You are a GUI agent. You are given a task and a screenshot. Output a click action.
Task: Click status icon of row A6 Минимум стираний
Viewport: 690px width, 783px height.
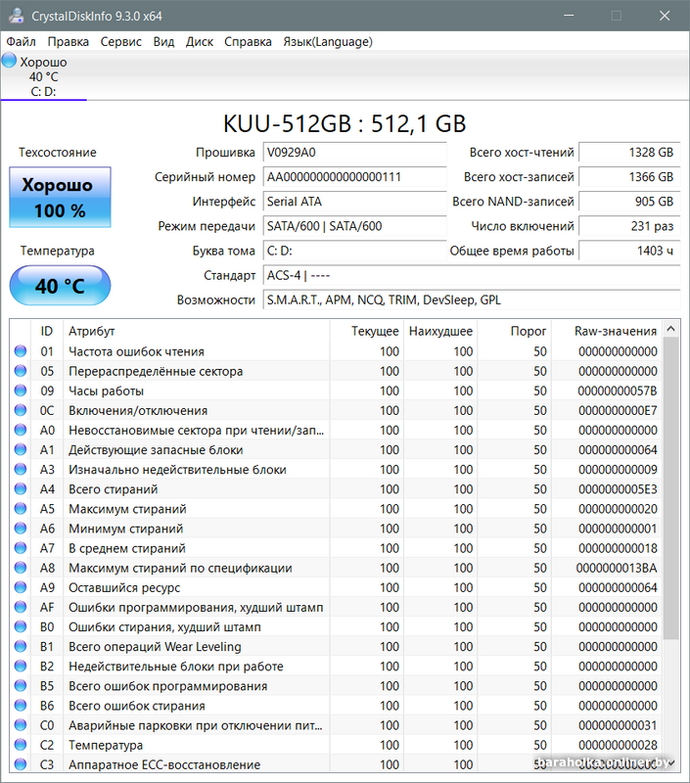tap(21, 529)
